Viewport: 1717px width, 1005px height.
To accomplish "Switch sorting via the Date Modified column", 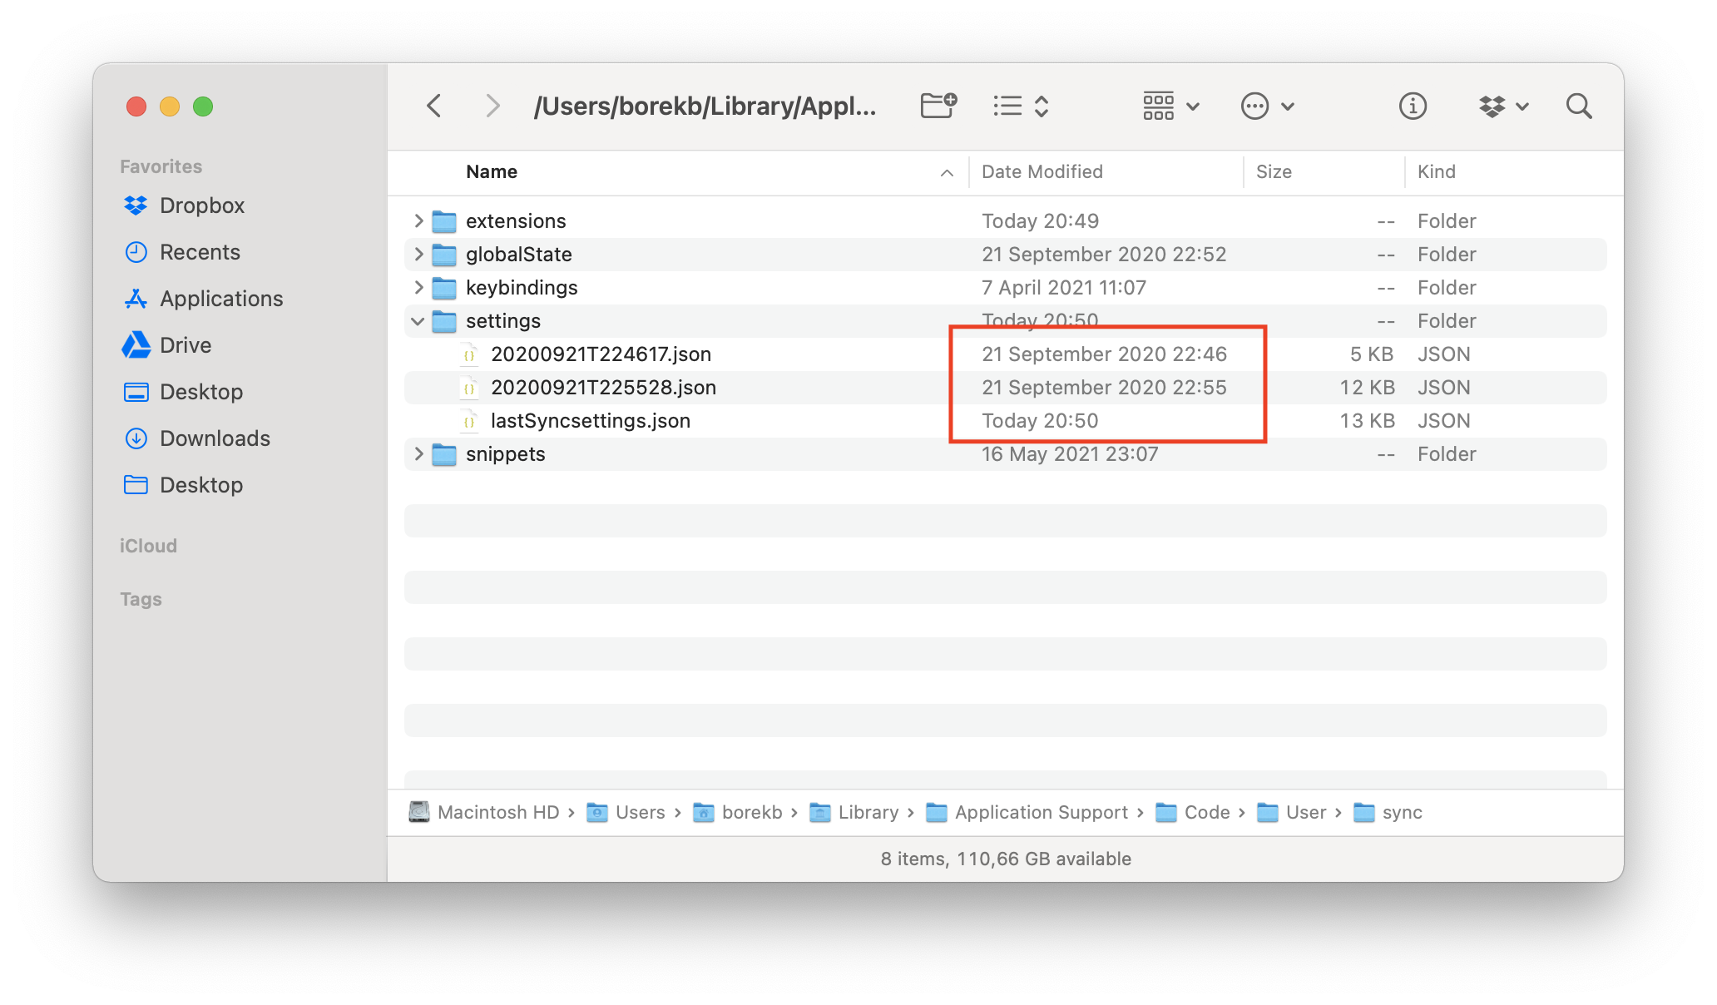I will pos(1042,171).
